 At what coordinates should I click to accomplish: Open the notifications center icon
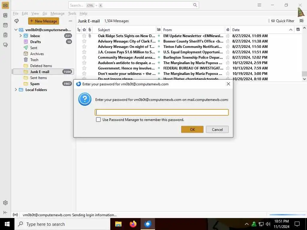pos(297,224)
